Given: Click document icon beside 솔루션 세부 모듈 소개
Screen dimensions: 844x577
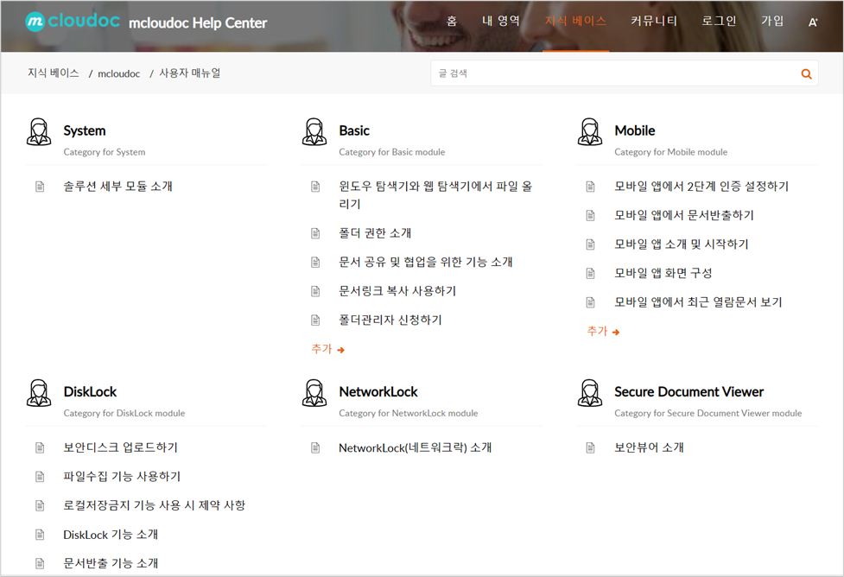Looking at the screenshot, I should (x=40, y=187).
